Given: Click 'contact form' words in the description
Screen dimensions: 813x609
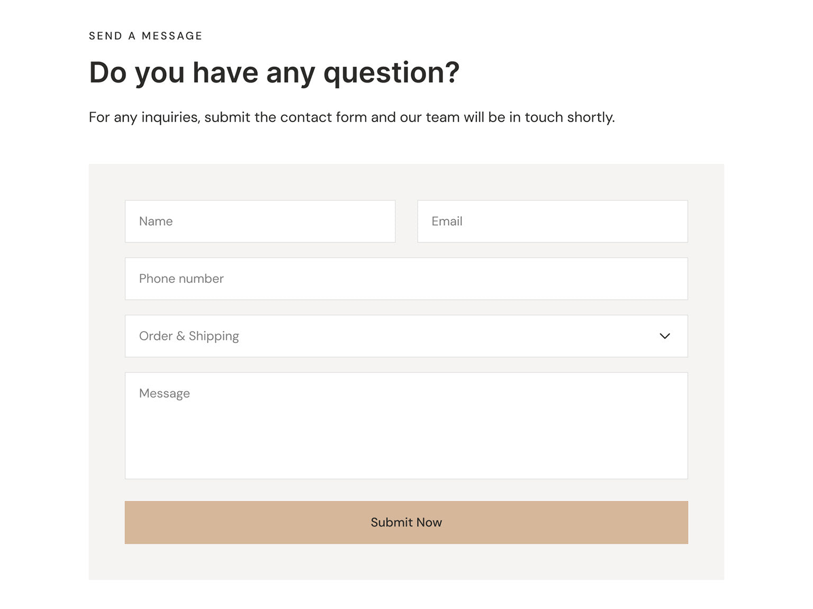Looking at the screenshot, I should coord(323,117).
